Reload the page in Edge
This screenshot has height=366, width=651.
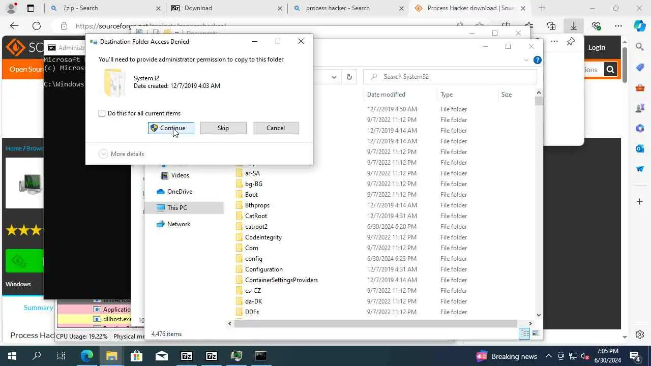[x=37, y=26]
